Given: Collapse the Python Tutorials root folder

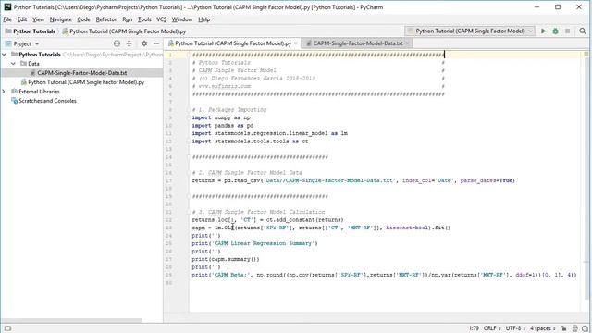Looking at the screenshot, I should [4, 55].
